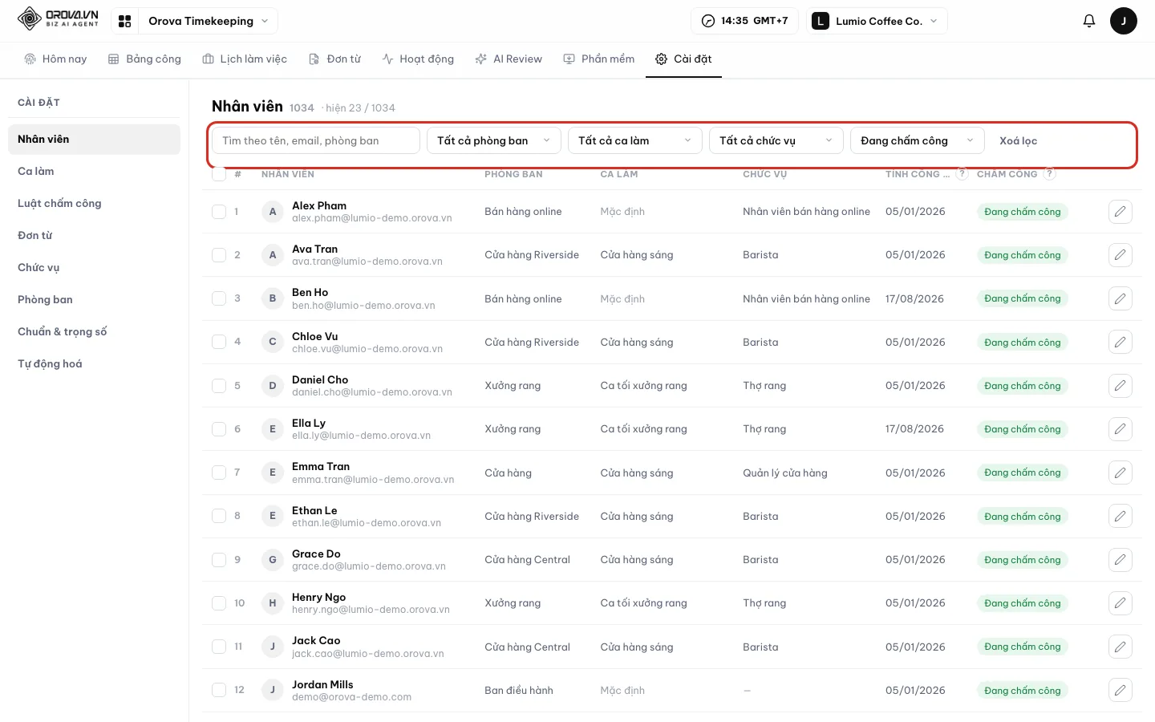Tick the select-all checkbox in table header
The height and width of the screenshot is (722, 1155).
click(x=219, y=173)
